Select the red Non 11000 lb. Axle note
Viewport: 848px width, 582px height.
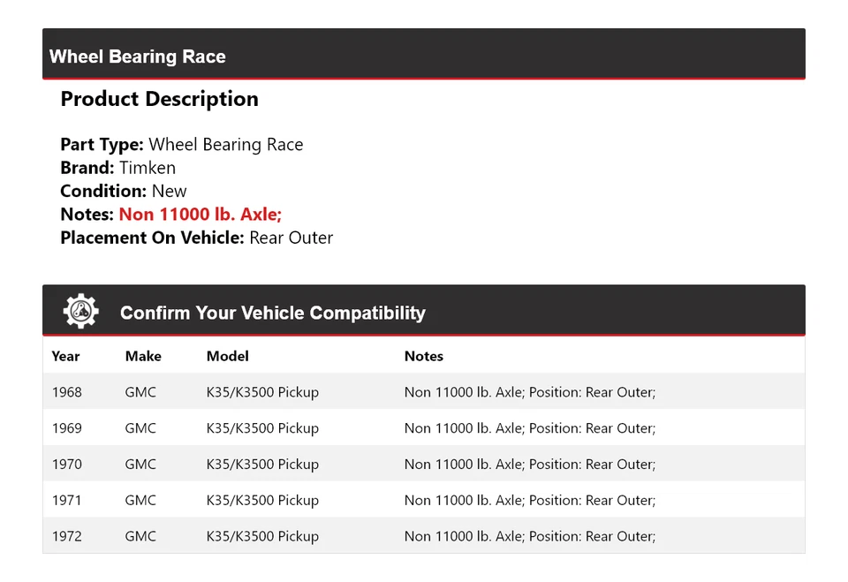pyautogui.click(x=201, y=214)
